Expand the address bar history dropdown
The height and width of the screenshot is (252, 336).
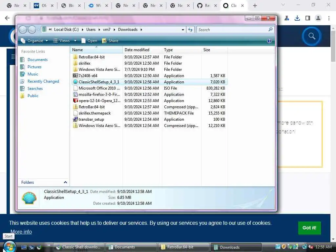(x=183, y=30)
